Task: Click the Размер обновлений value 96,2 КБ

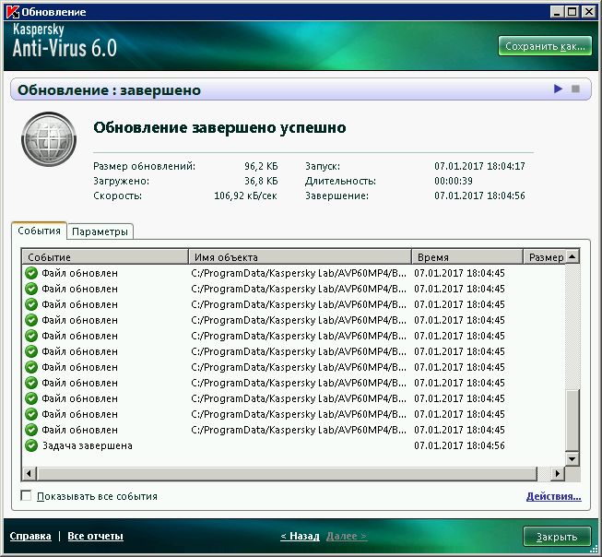Action: (261, 166)
